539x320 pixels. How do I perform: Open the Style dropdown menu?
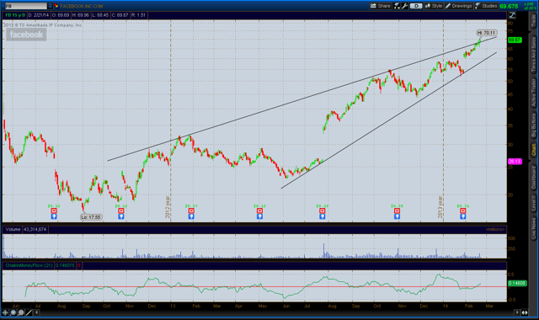(x=434, y=6)
